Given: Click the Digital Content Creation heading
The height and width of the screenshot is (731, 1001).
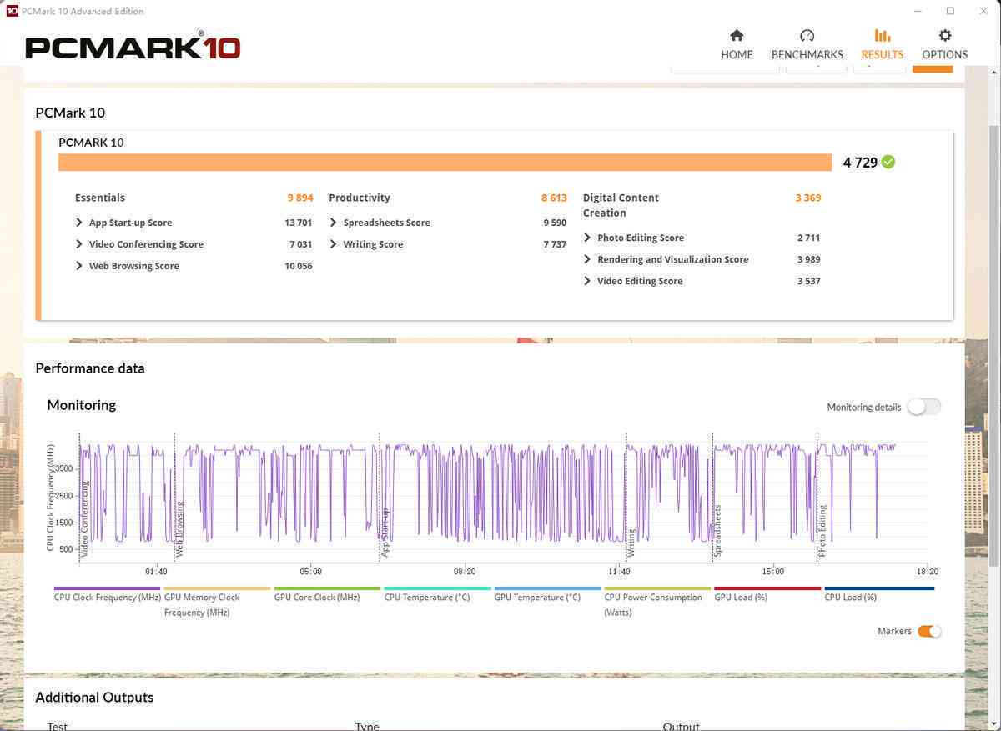Looking at the screenshot, I should coord(621,205).
